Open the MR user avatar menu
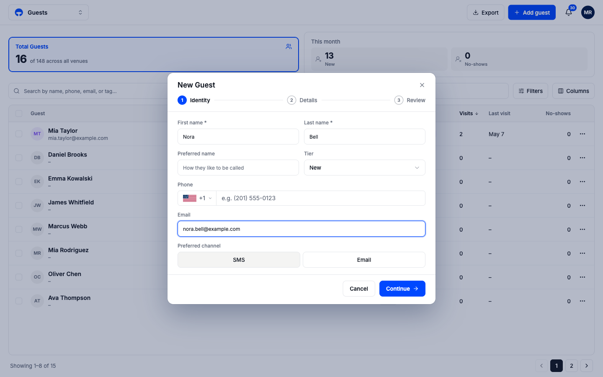The width and height of the screenshot is (603, 377). [588, 13]
